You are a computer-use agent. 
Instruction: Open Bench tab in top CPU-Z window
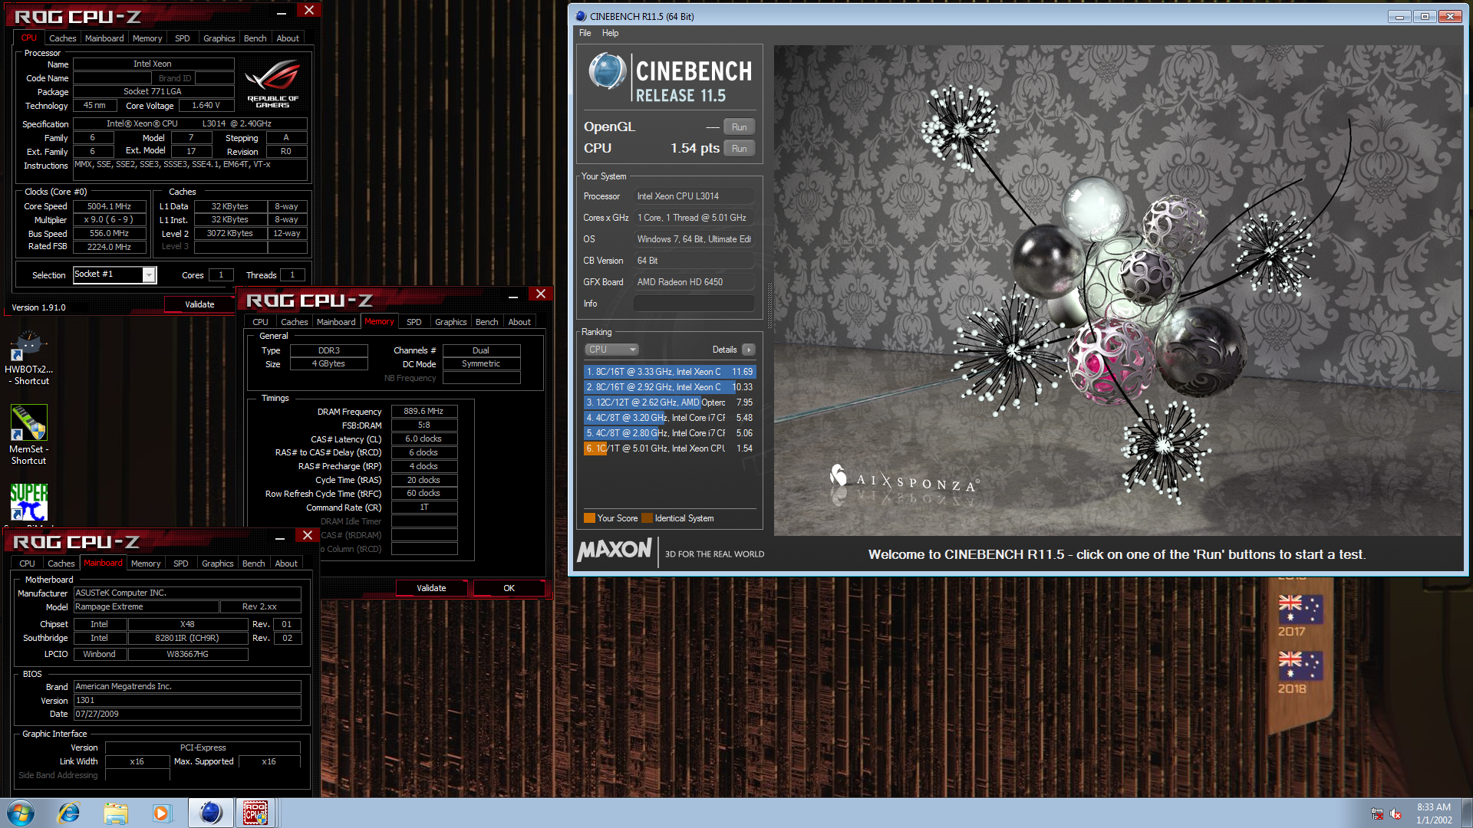point(255,38)
